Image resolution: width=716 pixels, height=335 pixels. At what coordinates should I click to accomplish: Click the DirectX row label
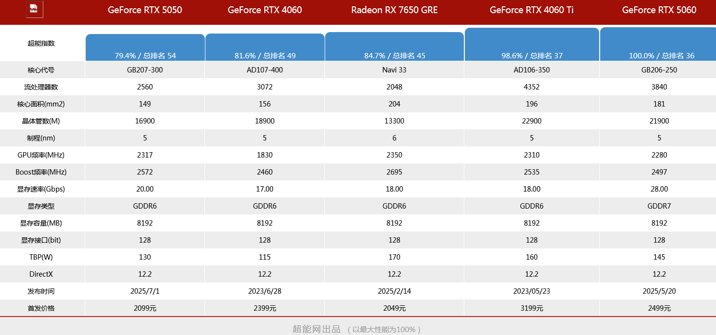click(x=42, y=274)
